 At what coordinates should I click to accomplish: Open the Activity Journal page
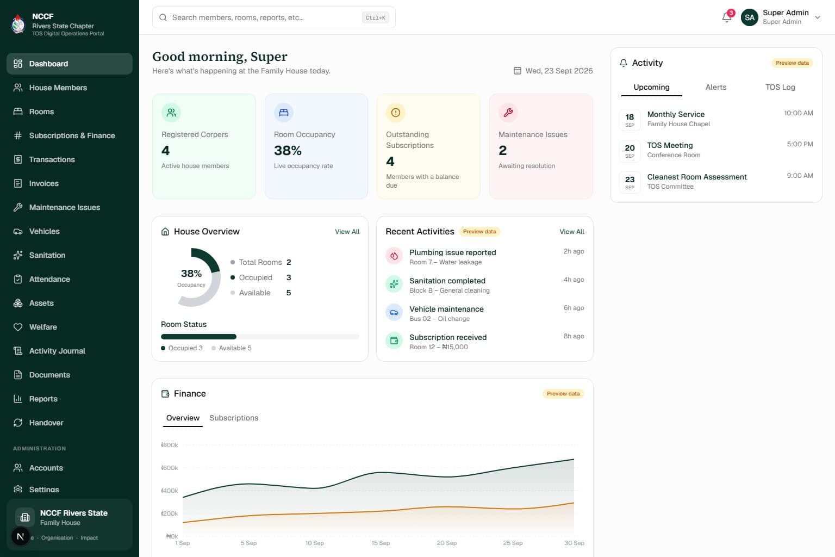click(70, 351)
